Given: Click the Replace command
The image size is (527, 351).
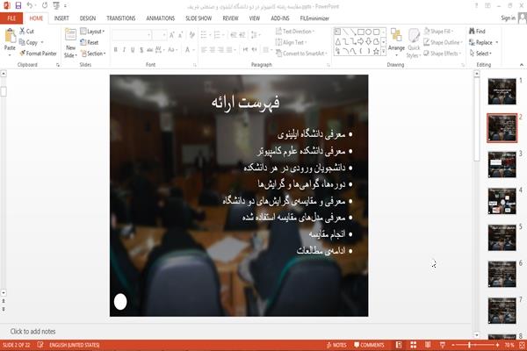Looking at the screenshot, I should (484, 42).
